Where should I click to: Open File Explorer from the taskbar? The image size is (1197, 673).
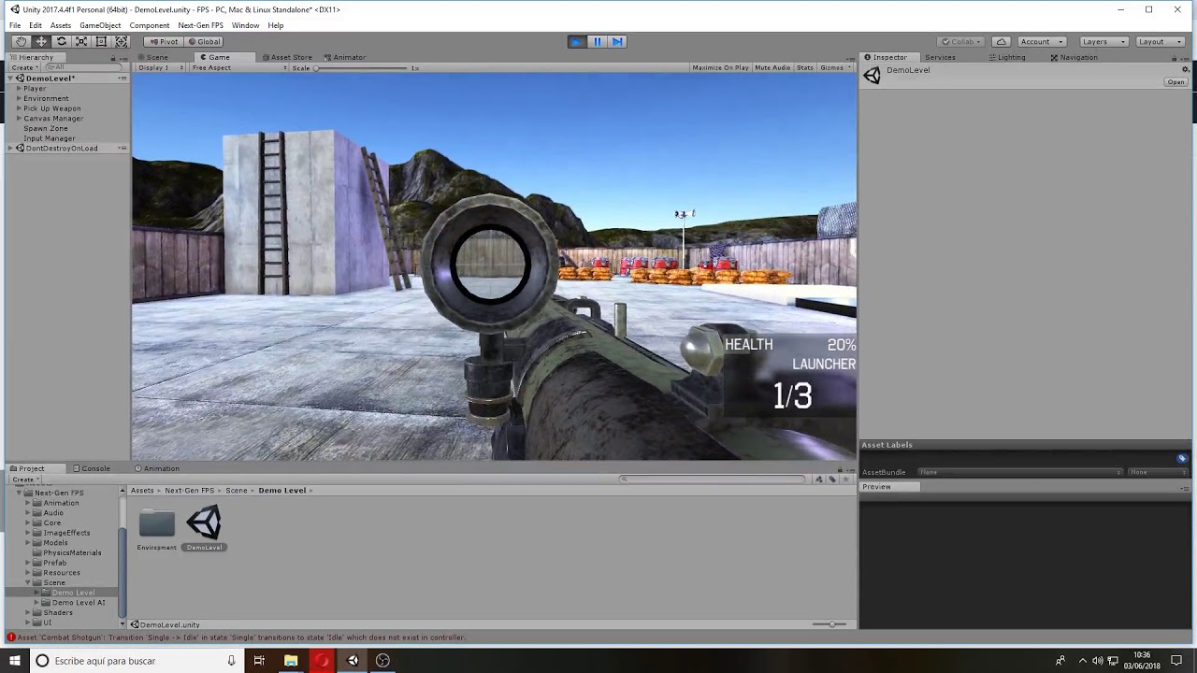(x=291, y=661)
